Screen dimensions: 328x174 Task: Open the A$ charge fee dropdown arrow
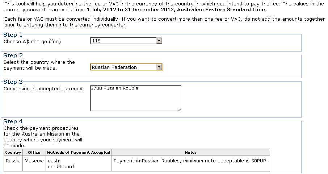pyautogui.click(x=159, y=41)
